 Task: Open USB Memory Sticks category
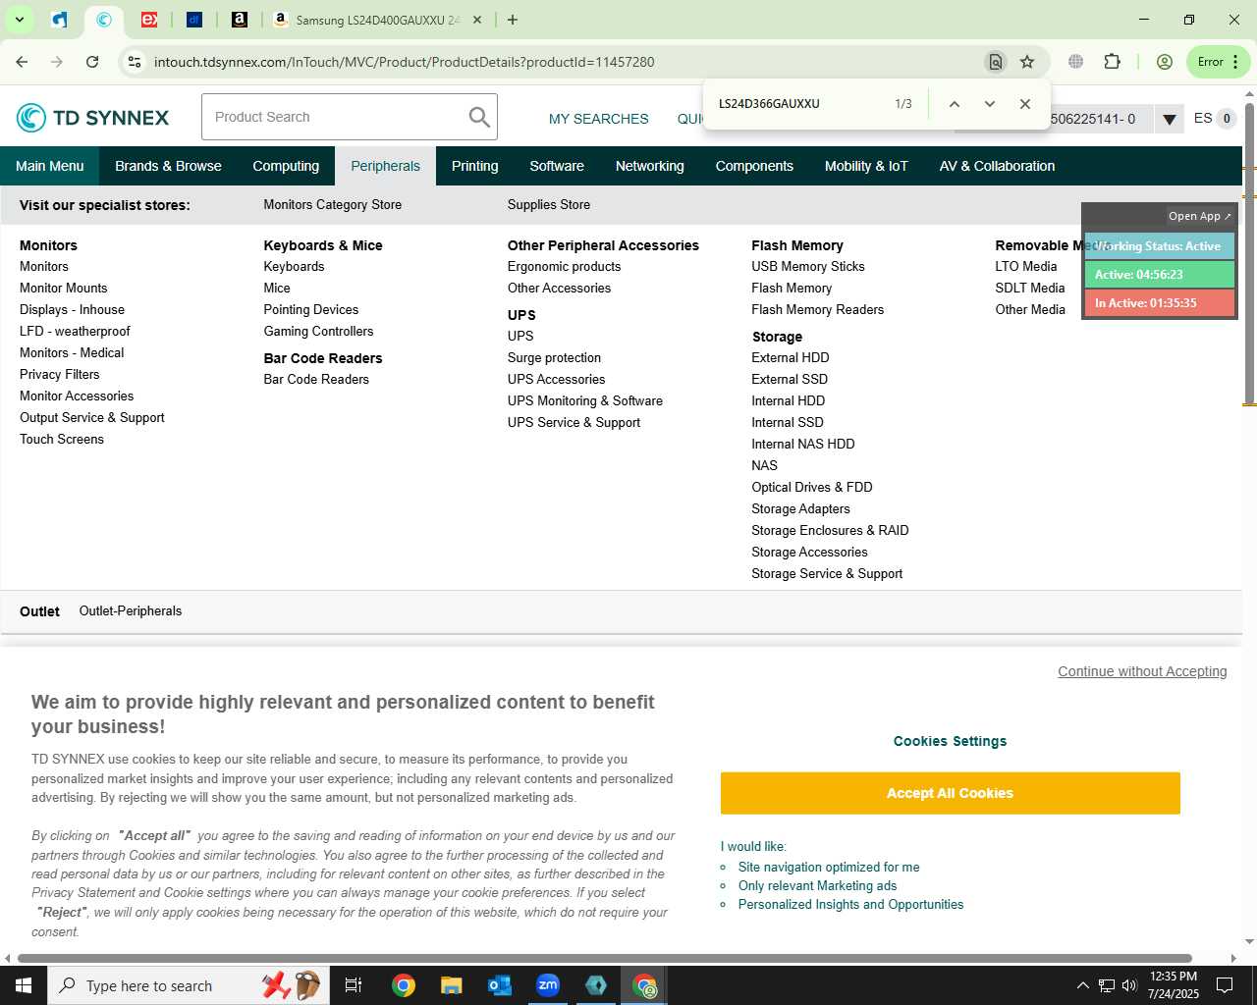pos(808,267)
